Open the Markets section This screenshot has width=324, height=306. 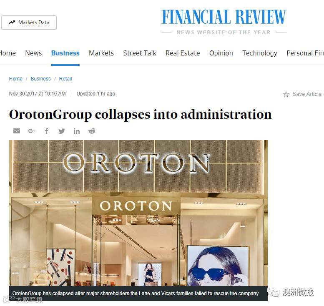click(101, 53)
